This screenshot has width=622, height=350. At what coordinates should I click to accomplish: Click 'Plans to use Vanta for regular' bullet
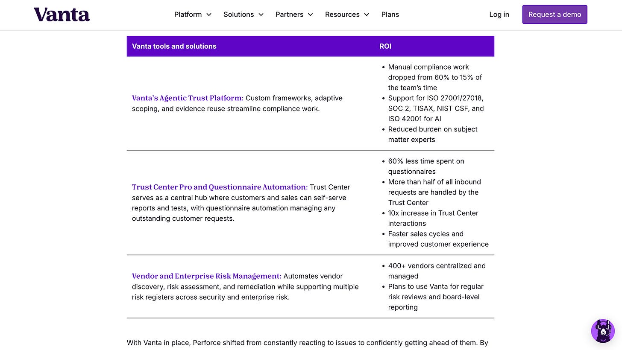pos(436,297)
